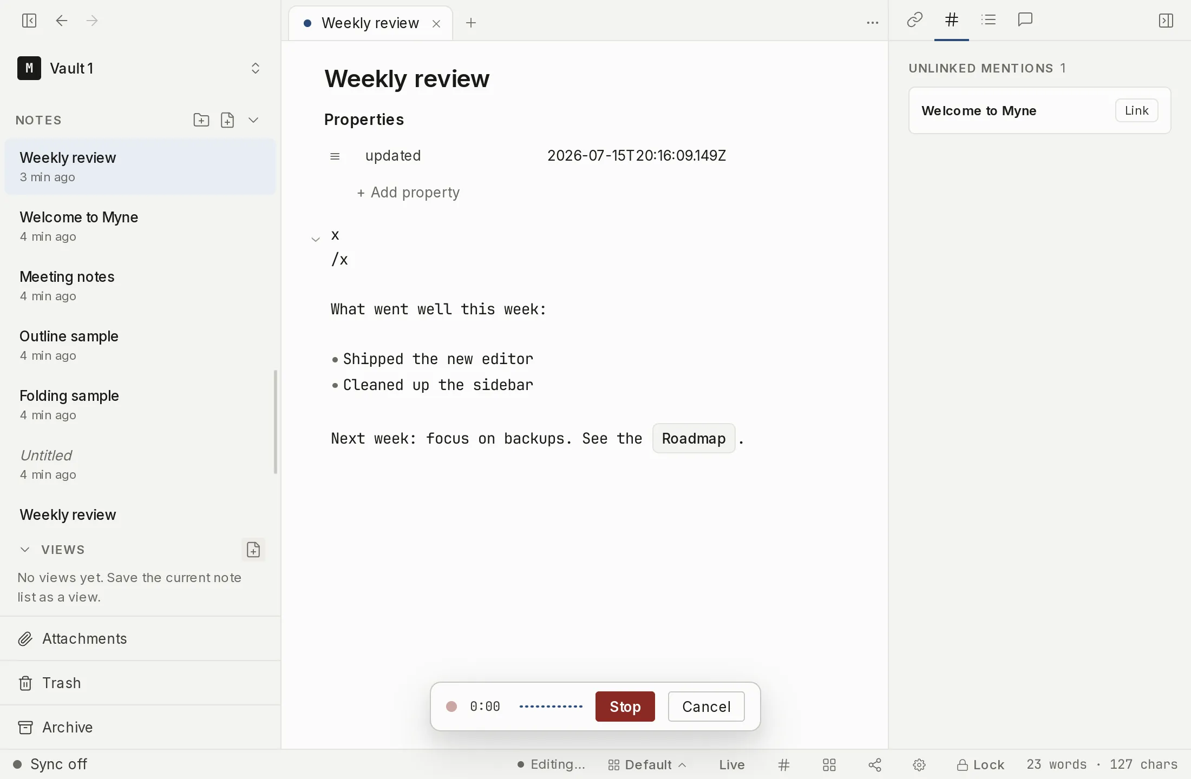Go forward with the right arrow
The image size is (1191, 779).
coord(93,21)
